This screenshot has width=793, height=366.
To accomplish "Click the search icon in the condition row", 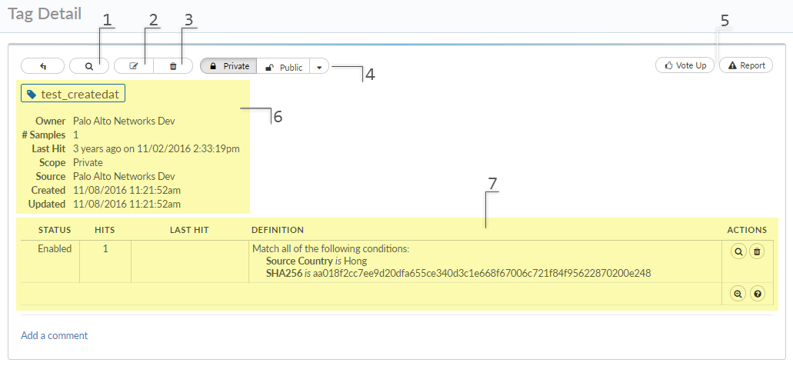I will [x=738, y=251].
